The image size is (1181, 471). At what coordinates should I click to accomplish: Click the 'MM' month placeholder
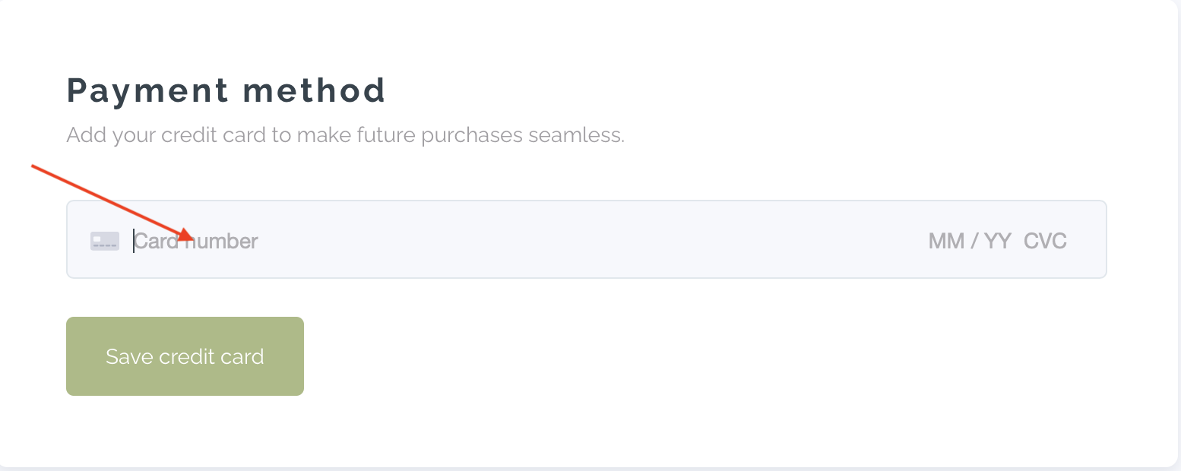pyautogui.click(x=945, y=242)
